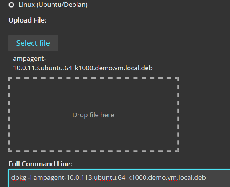Select the Linux (Ubuntu/Debian) radio button
The width and height of the screenshot is (230, 187).
coord(11,5)
